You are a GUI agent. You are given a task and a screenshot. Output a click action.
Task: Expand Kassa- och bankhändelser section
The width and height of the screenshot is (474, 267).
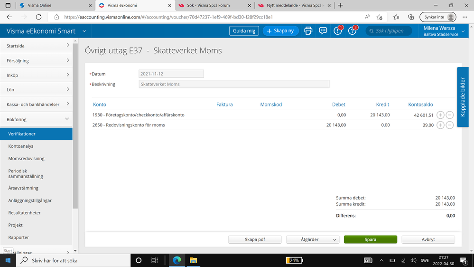click(36, 104)
